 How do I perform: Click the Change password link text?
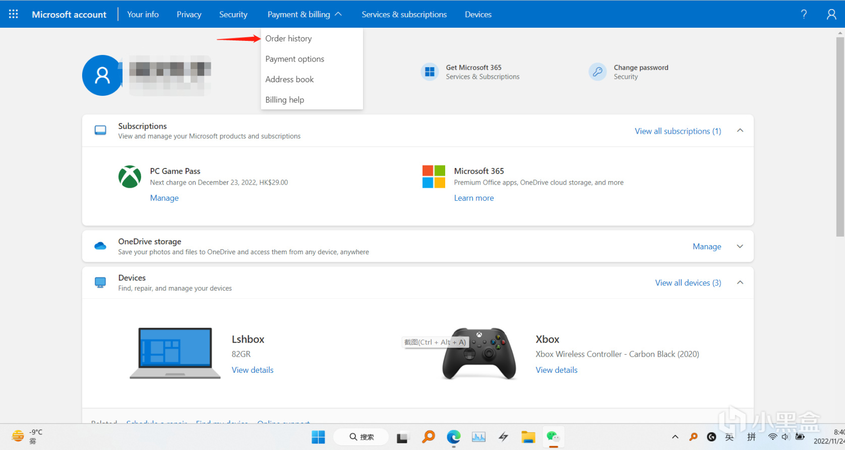point(641,68)
